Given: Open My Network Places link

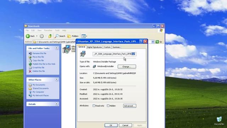Looking at the screenshot, I should 40,96.
